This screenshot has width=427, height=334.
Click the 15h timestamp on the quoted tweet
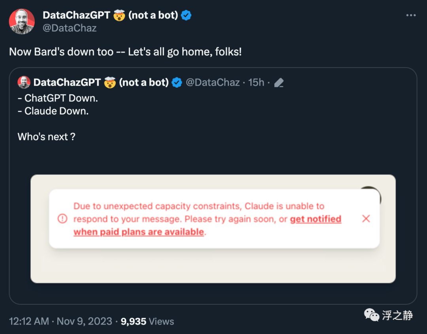256,83
